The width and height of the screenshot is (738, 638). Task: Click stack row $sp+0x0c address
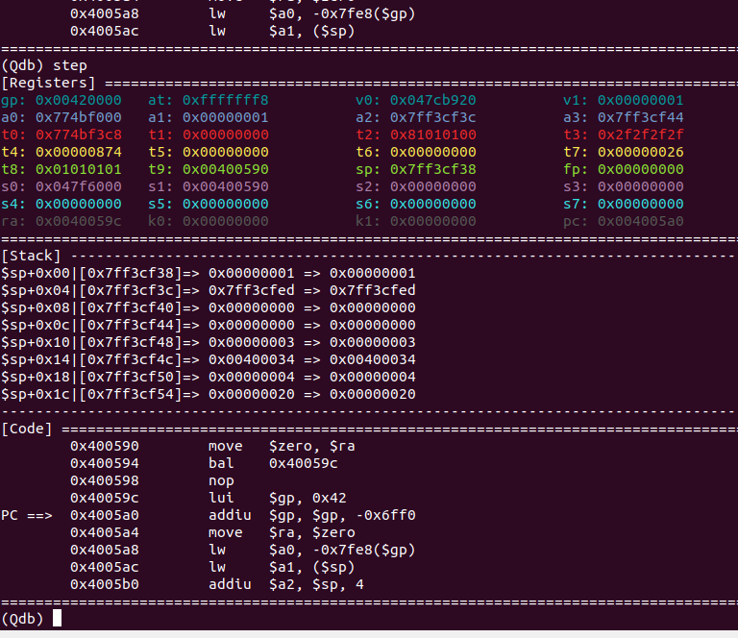(131, 325)
